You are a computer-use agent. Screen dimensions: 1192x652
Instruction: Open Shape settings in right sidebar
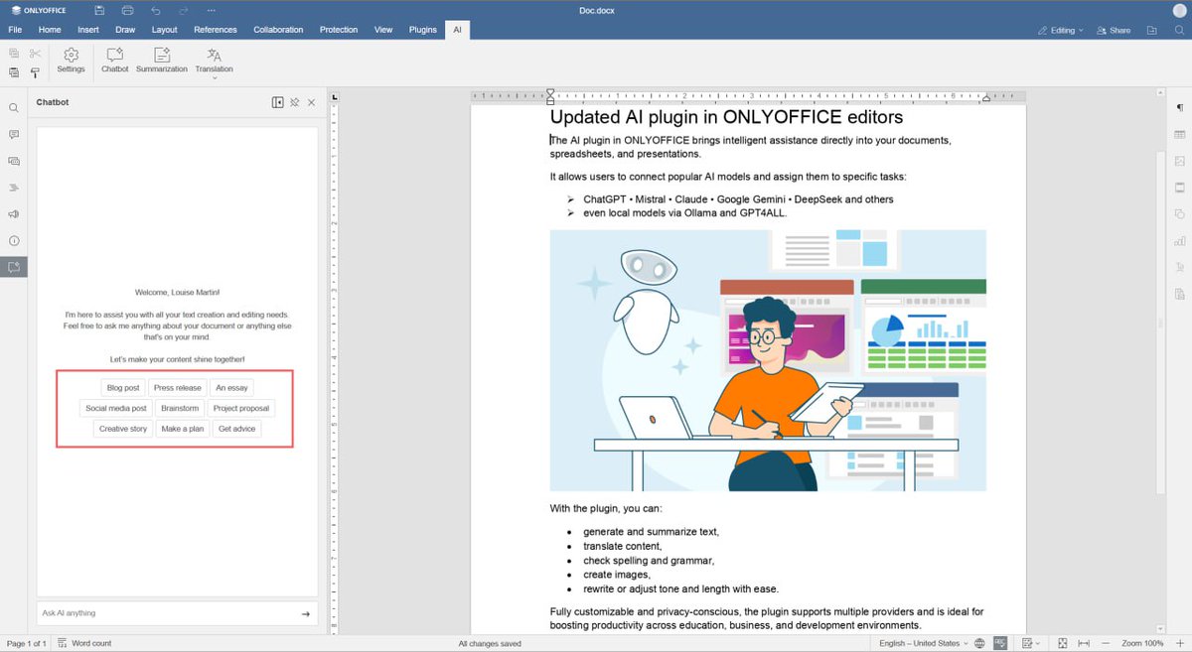pos(1179,214)
